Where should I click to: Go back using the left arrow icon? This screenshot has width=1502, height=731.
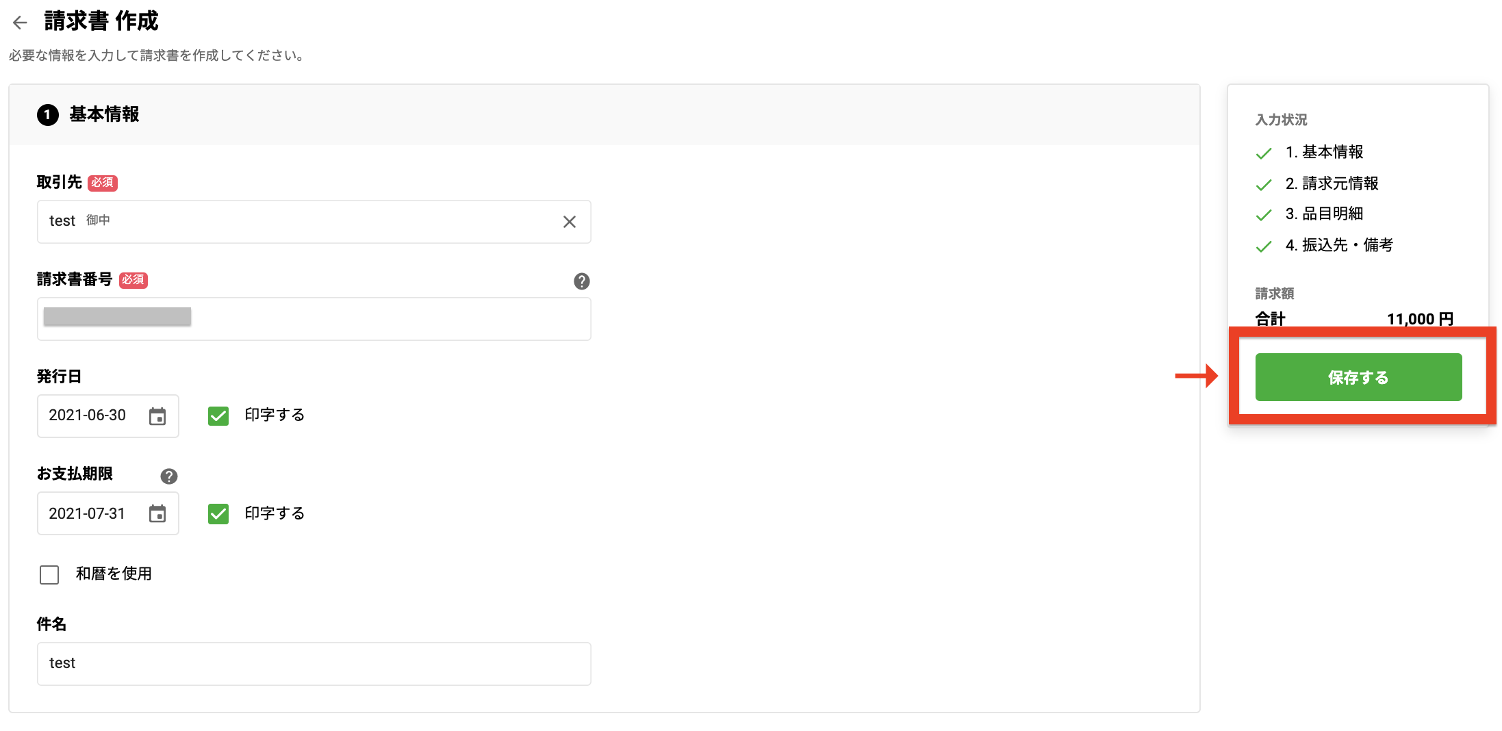[20, 23]
